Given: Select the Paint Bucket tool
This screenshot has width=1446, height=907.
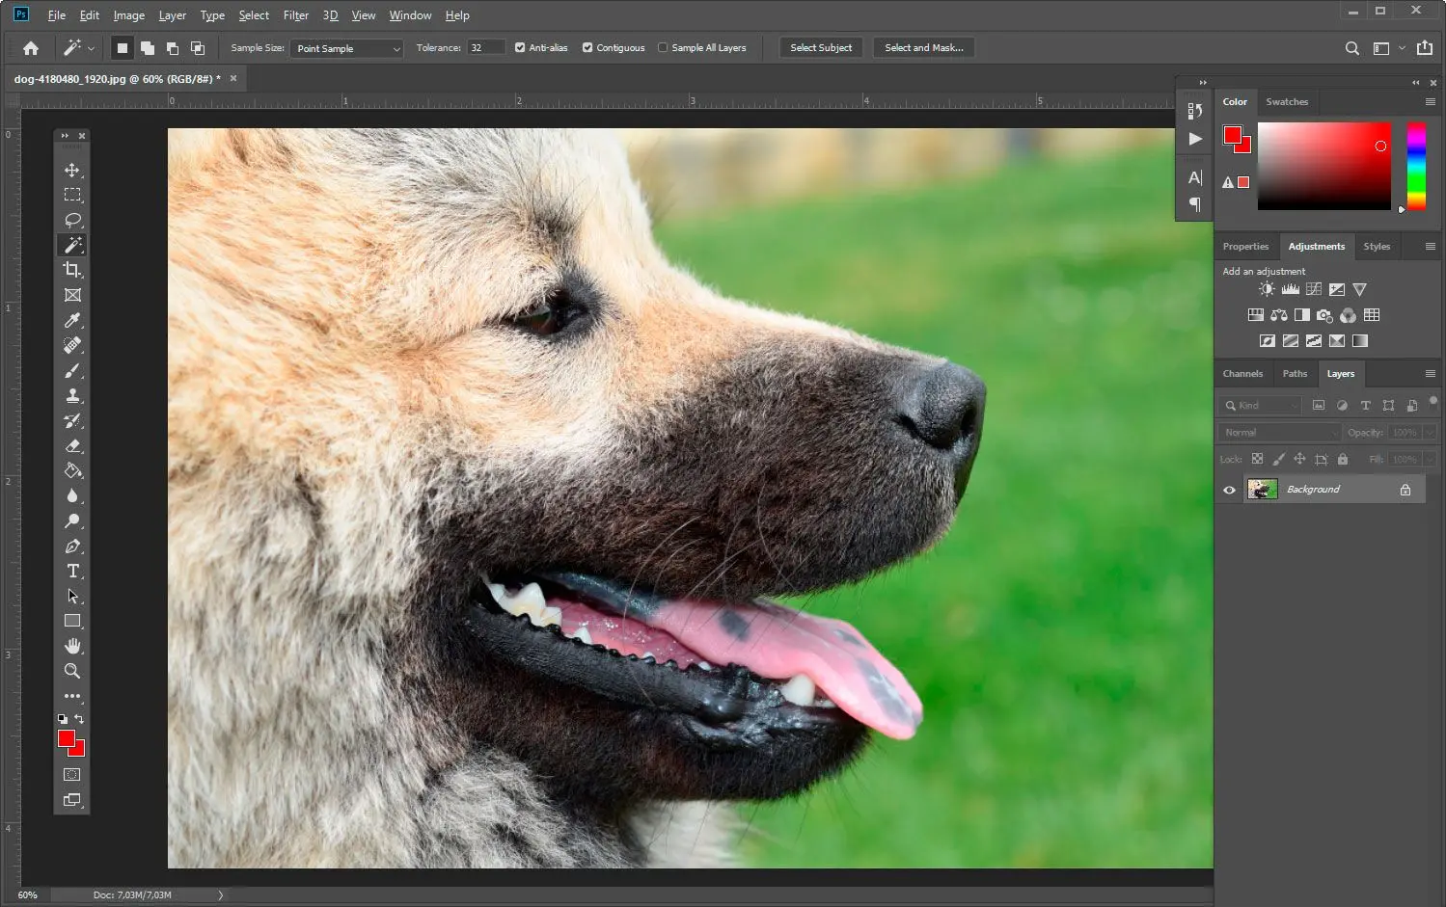Looking at the screenshot, I should pos(72,470).
